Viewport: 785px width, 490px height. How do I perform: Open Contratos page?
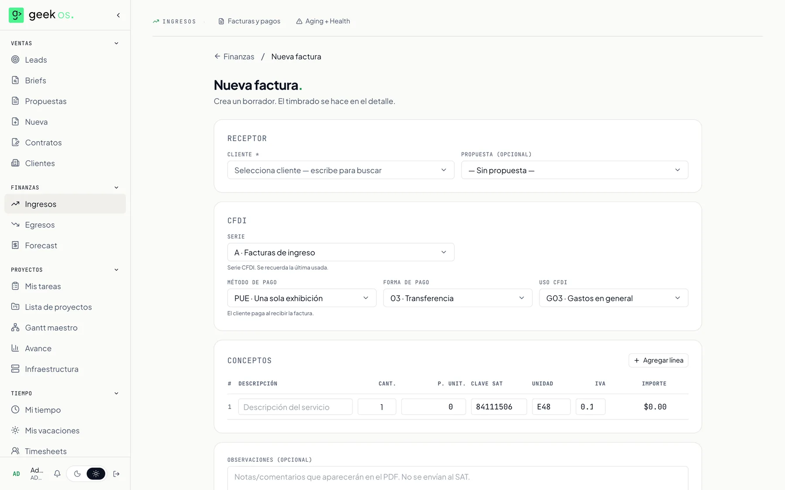[x=65, y=142]
